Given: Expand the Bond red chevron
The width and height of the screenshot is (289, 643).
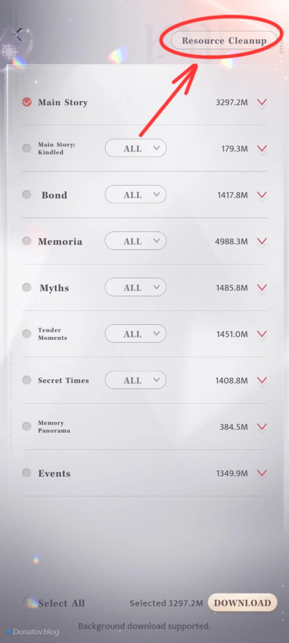Looking at the screenshot, I should pyautogui.click(x=262, y=195).
